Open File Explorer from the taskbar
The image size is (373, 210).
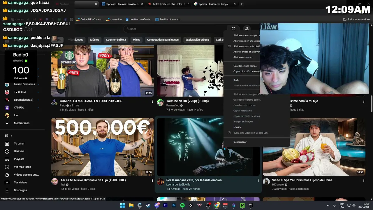coord(131,205)
